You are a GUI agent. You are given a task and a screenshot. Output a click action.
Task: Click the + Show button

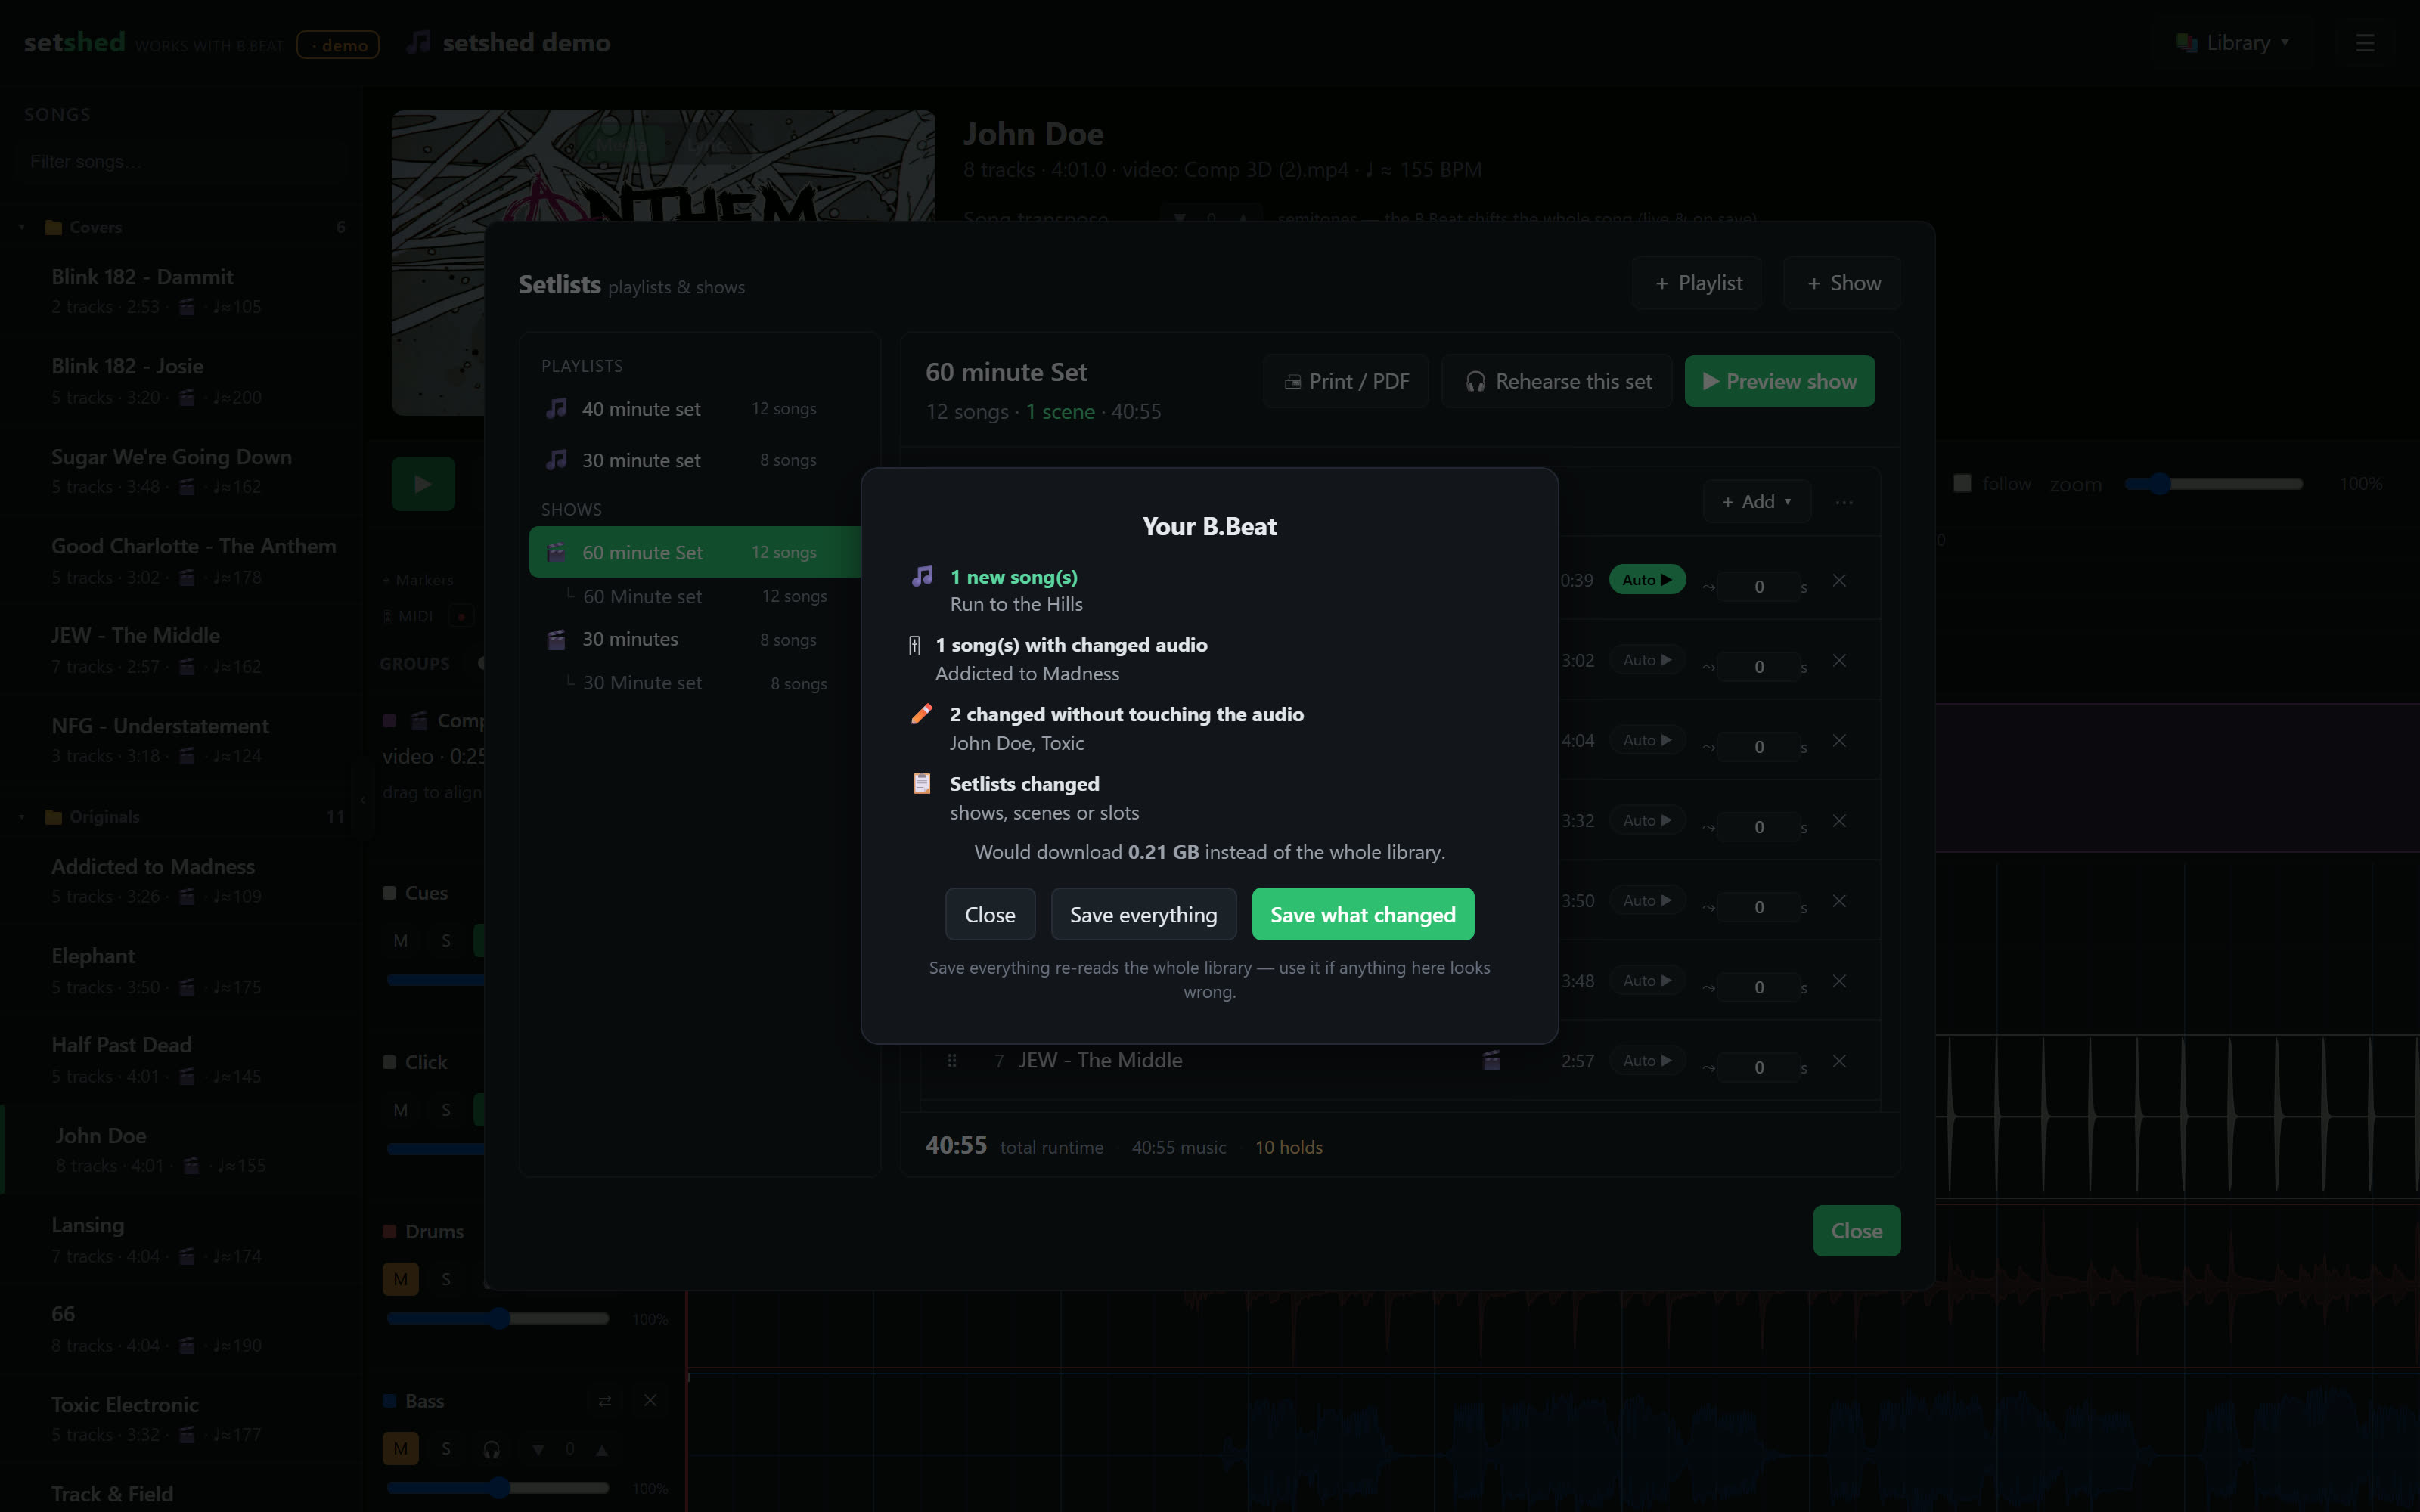(1843, 283)
